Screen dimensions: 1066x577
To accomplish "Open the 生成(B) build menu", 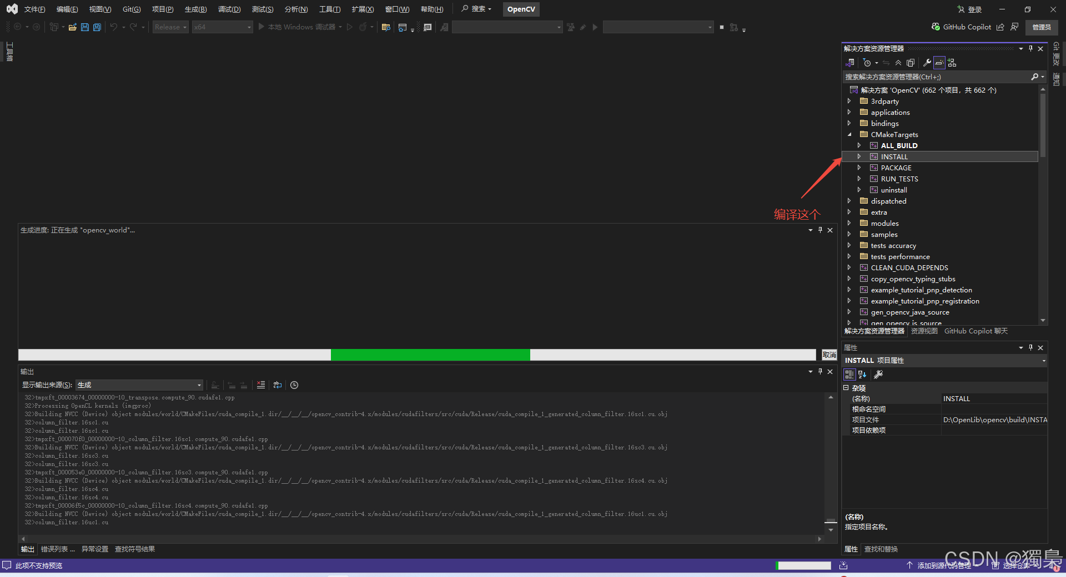I will coord(195,9).
